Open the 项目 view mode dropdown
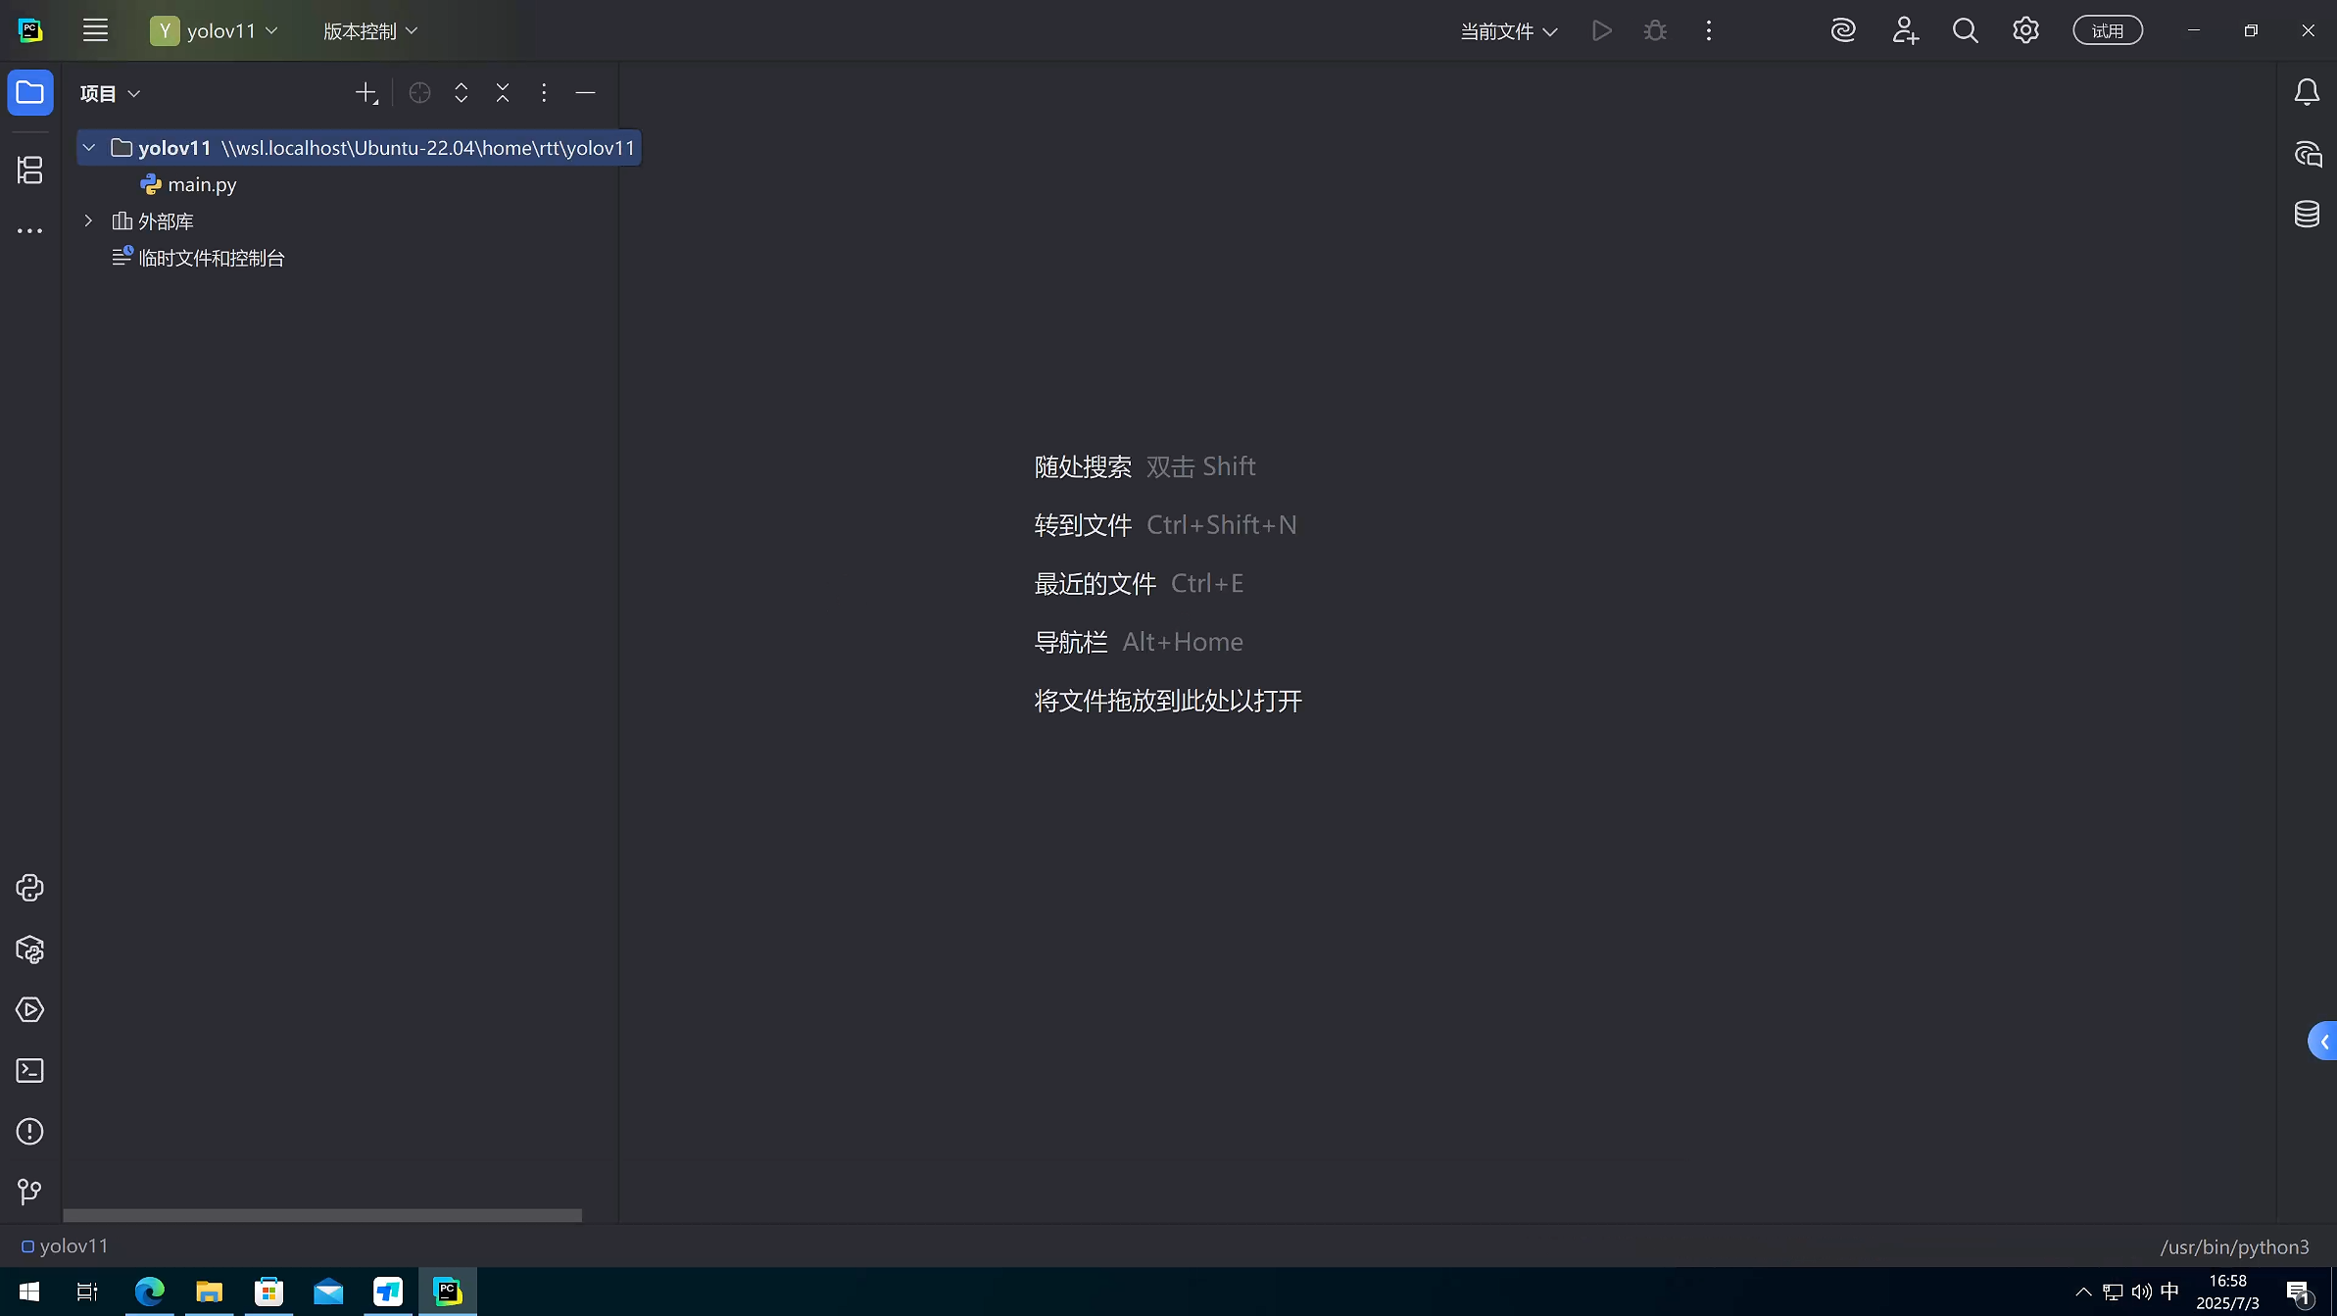This screenshot has width=2337, height=1316. click(111, 93)
